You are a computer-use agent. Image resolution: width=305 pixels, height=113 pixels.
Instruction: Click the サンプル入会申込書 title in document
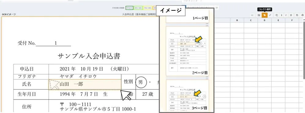click(x=89, y=56)
